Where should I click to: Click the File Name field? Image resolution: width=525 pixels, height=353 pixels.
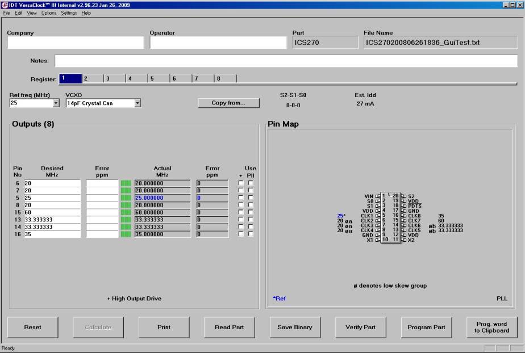441,43
